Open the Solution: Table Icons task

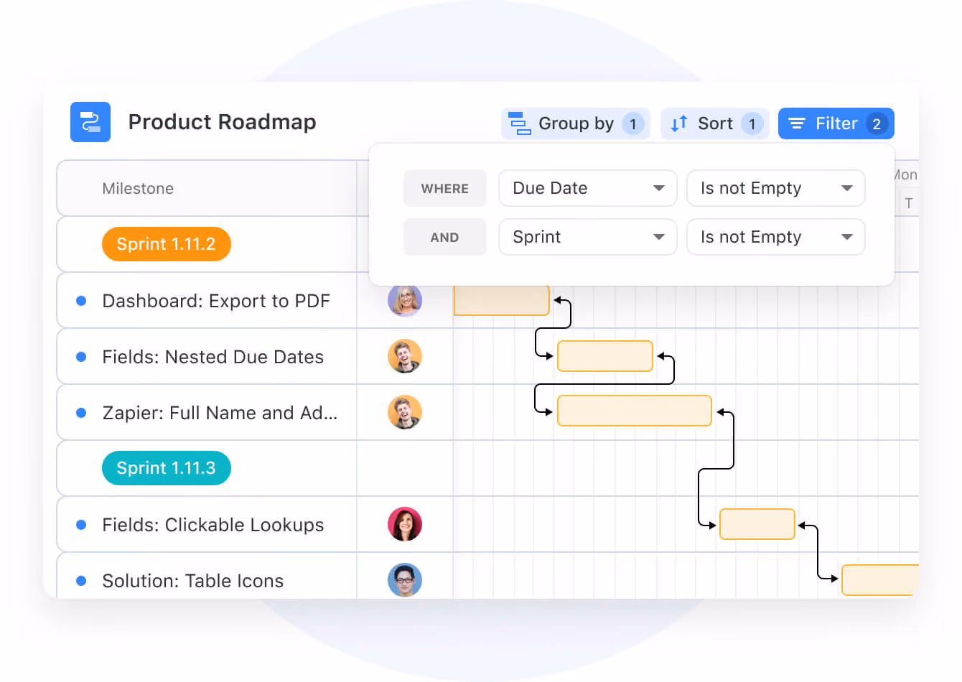(x=193, y=581)
